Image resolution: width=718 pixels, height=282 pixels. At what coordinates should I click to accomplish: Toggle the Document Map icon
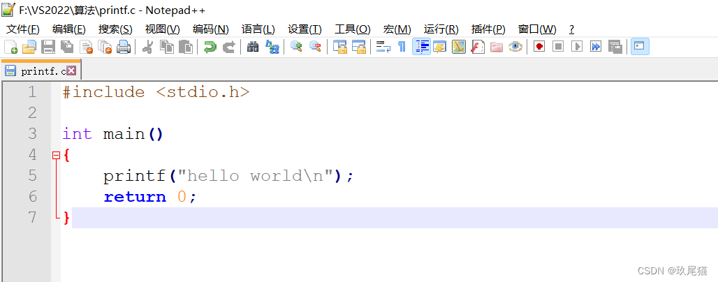click(x=458, y=47)
